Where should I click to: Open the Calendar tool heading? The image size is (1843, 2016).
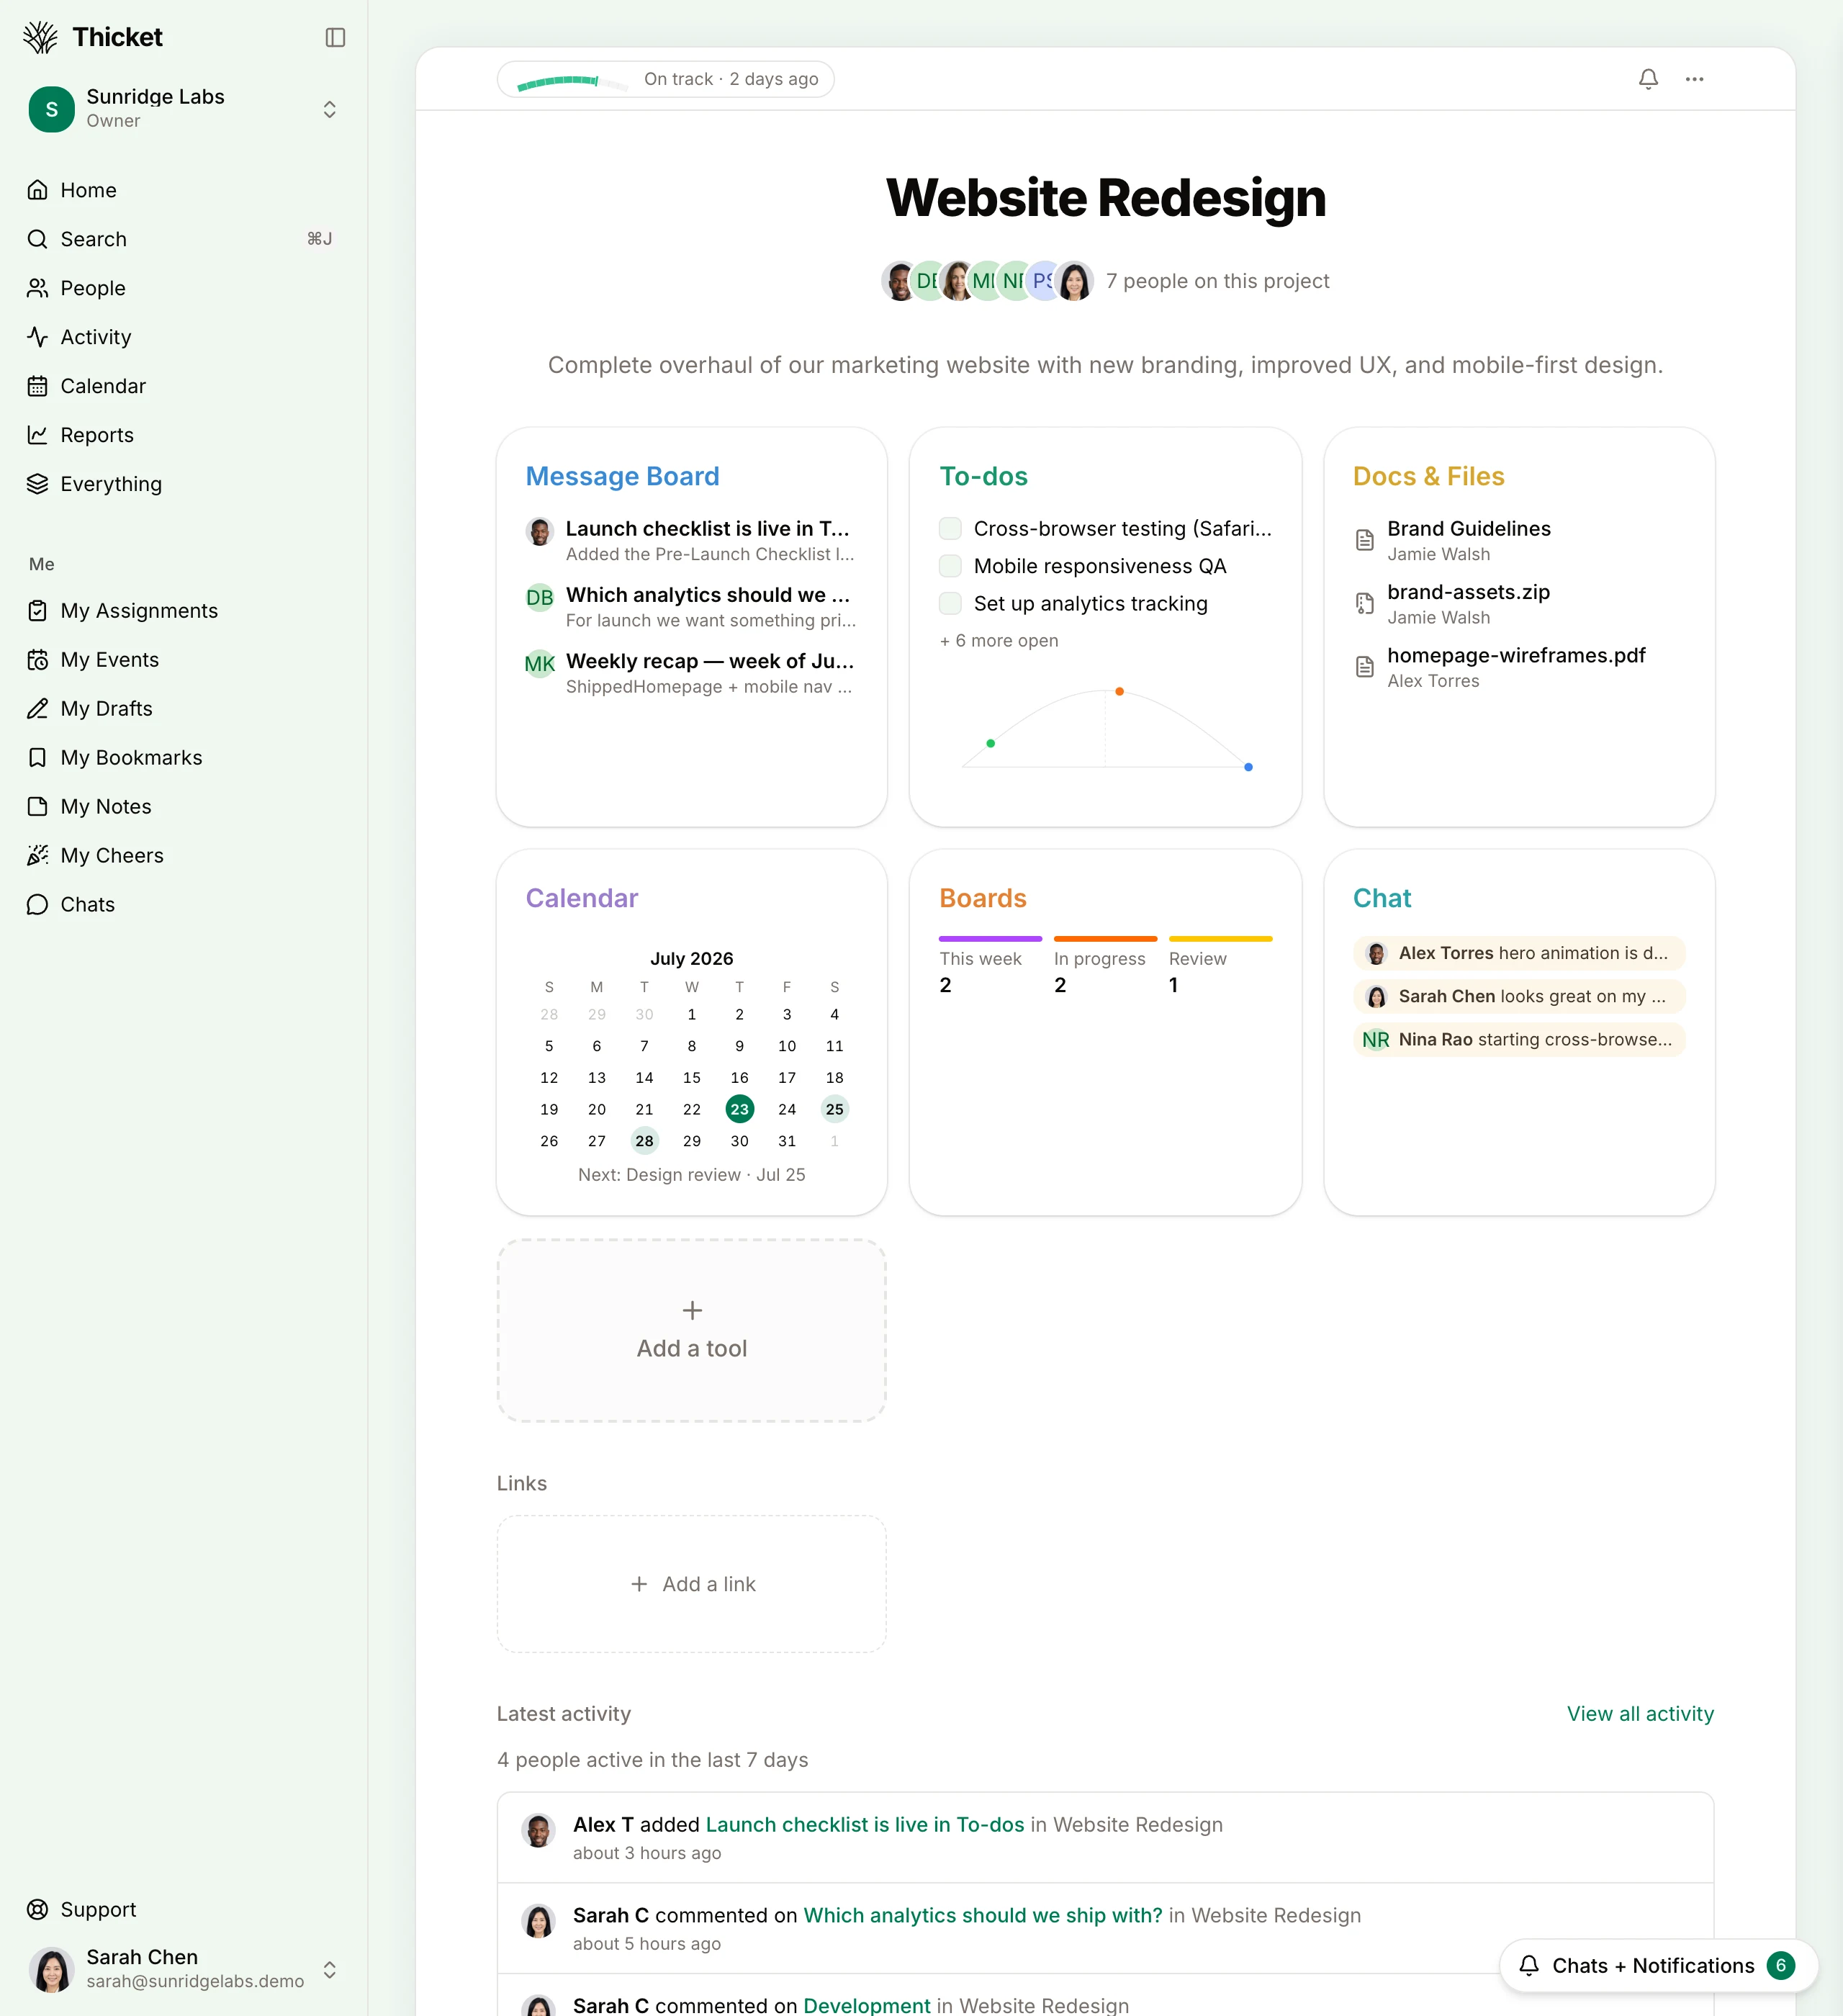tap(582, 898)
